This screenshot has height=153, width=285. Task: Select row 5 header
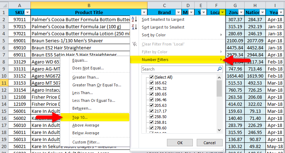[x=4, y=41]
